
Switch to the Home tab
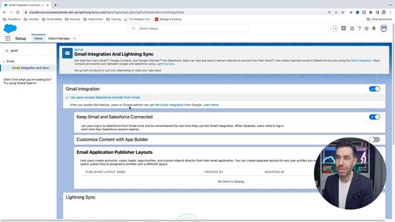(38, 38)
